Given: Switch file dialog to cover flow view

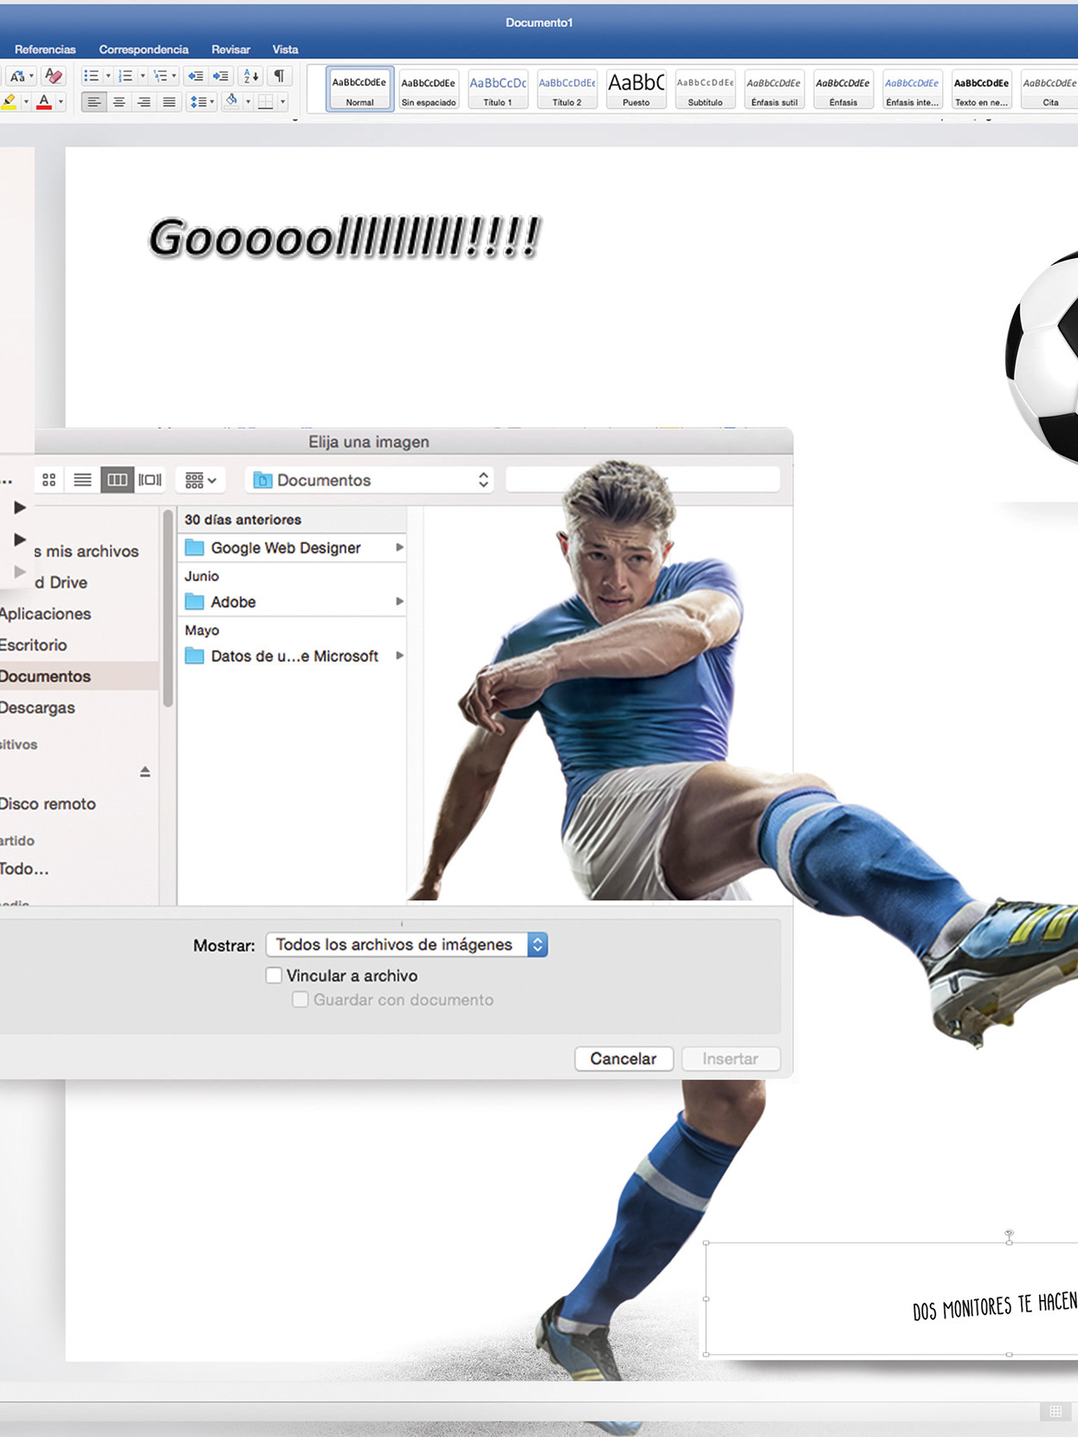Looking at the screenshot, I should pos(151,480).
